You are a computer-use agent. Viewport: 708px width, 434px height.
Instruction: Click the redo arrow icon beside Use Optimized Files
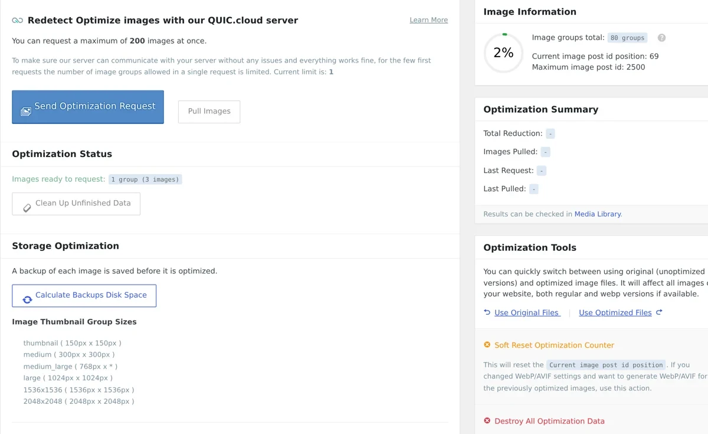coord(659,312)
